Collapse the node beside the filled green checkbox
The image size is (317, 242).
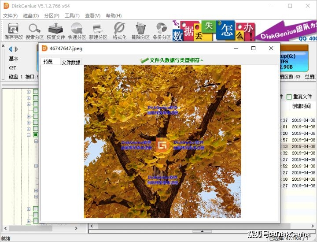coord(29,135)
